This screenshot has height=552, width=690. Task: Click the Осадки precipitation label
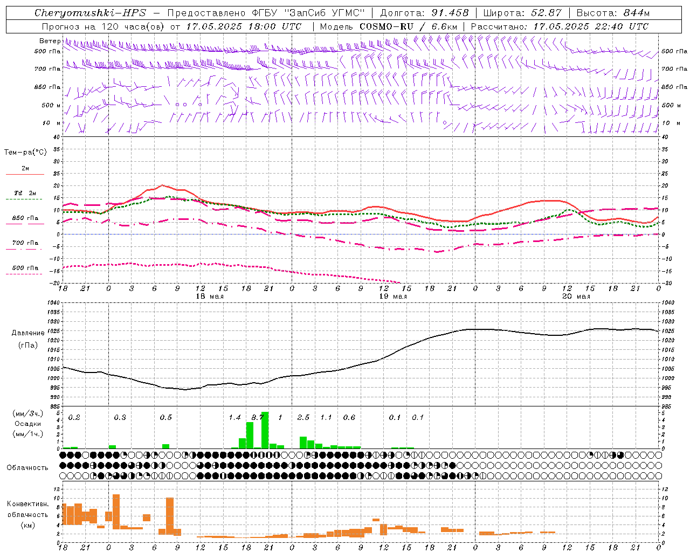(28, 424)
